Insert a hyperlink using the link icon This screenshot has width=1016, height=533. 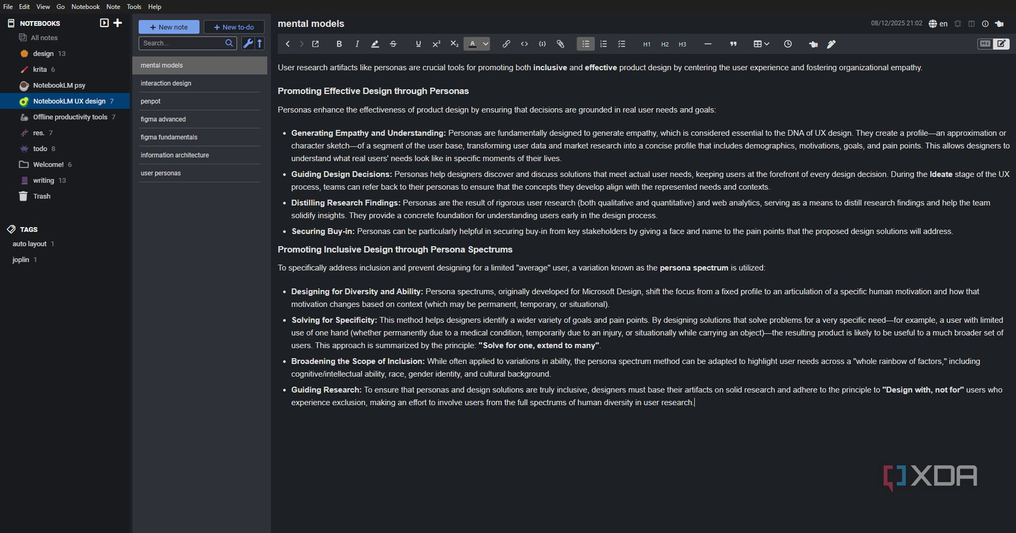tap(506, 44)
